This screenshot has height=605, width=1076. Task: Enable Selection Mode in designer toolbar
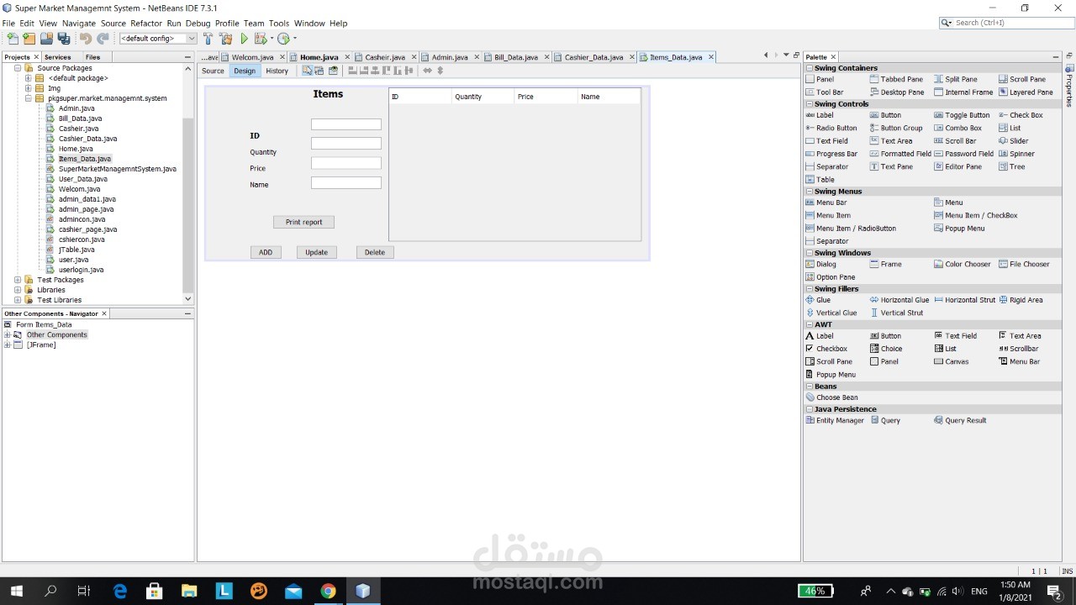coord(308,71)
